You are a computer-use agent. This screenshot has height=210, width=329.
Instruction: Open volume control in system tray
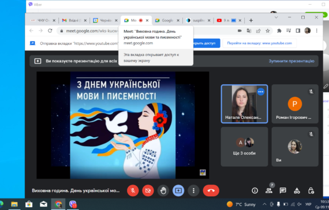pos(300,204)
